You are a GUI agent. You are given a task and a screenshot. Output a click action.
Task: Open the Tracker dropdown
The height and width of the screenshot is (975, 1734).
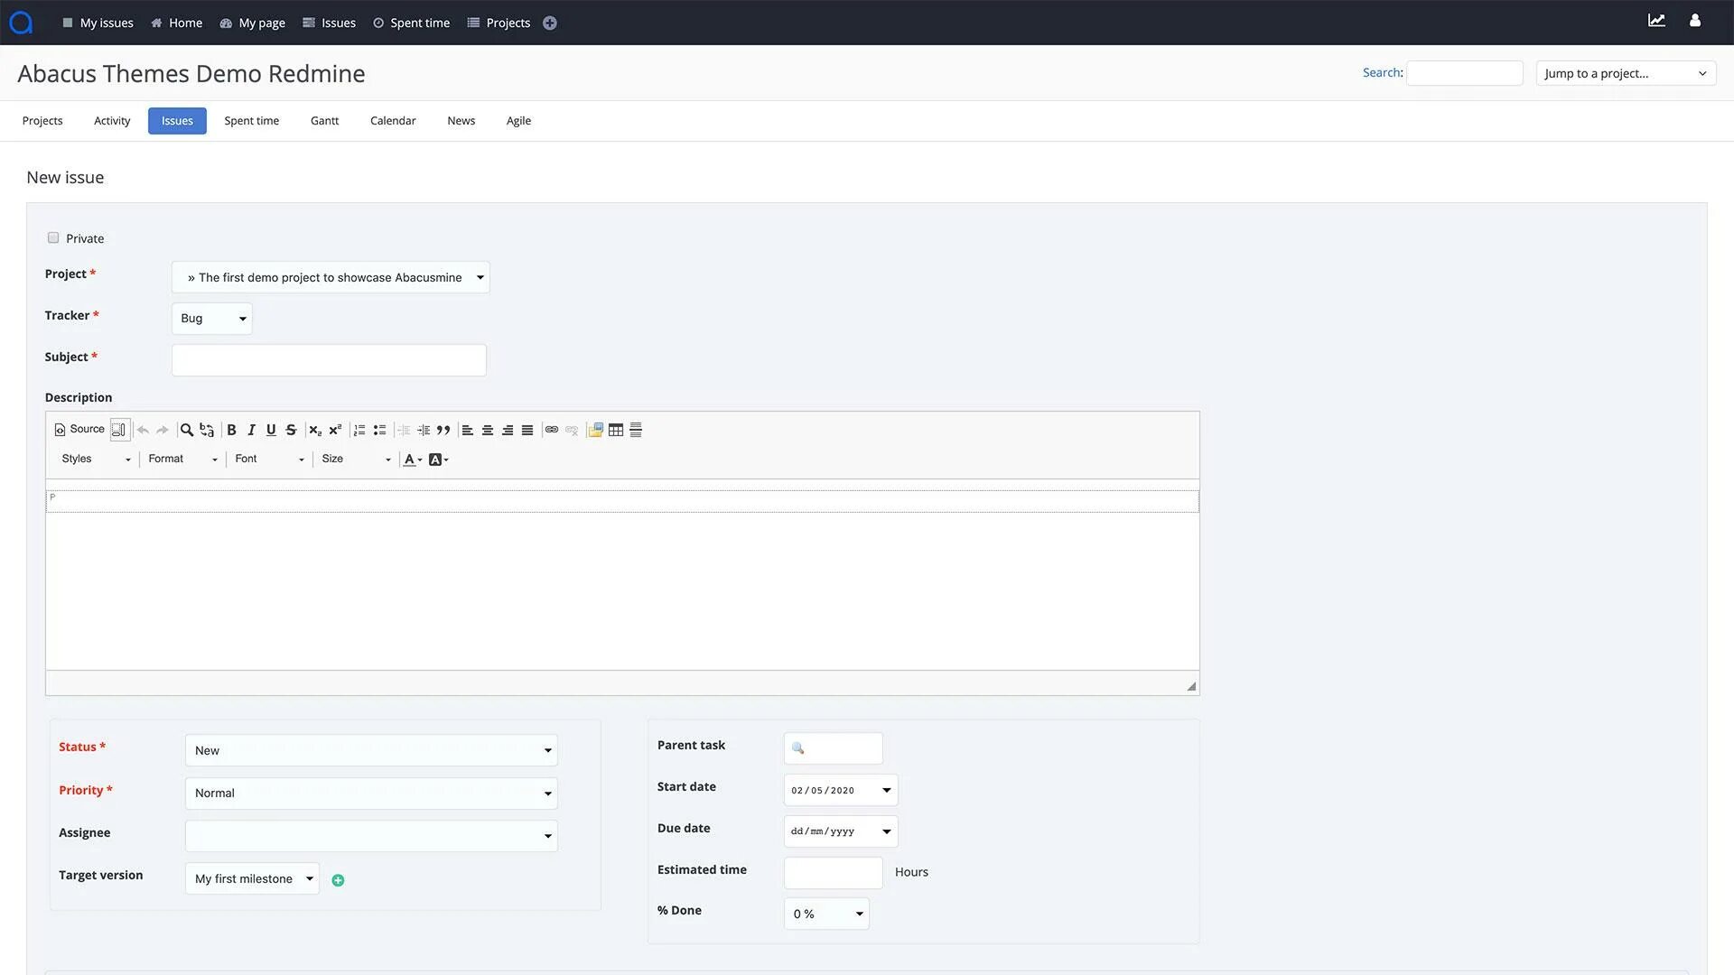(x=212, y=319)
